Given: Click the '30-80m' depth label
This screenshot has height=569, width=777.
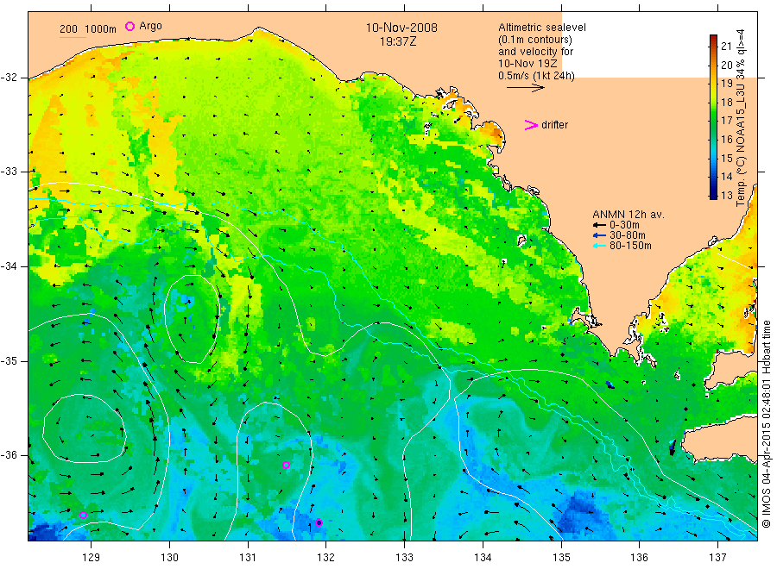Looking at the screenshot, I should (628, 235).
